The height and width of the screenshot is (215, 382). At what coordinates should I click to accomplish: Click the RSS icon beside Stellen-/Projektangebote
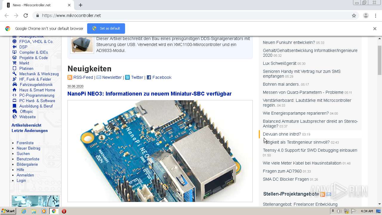[323, 194]
